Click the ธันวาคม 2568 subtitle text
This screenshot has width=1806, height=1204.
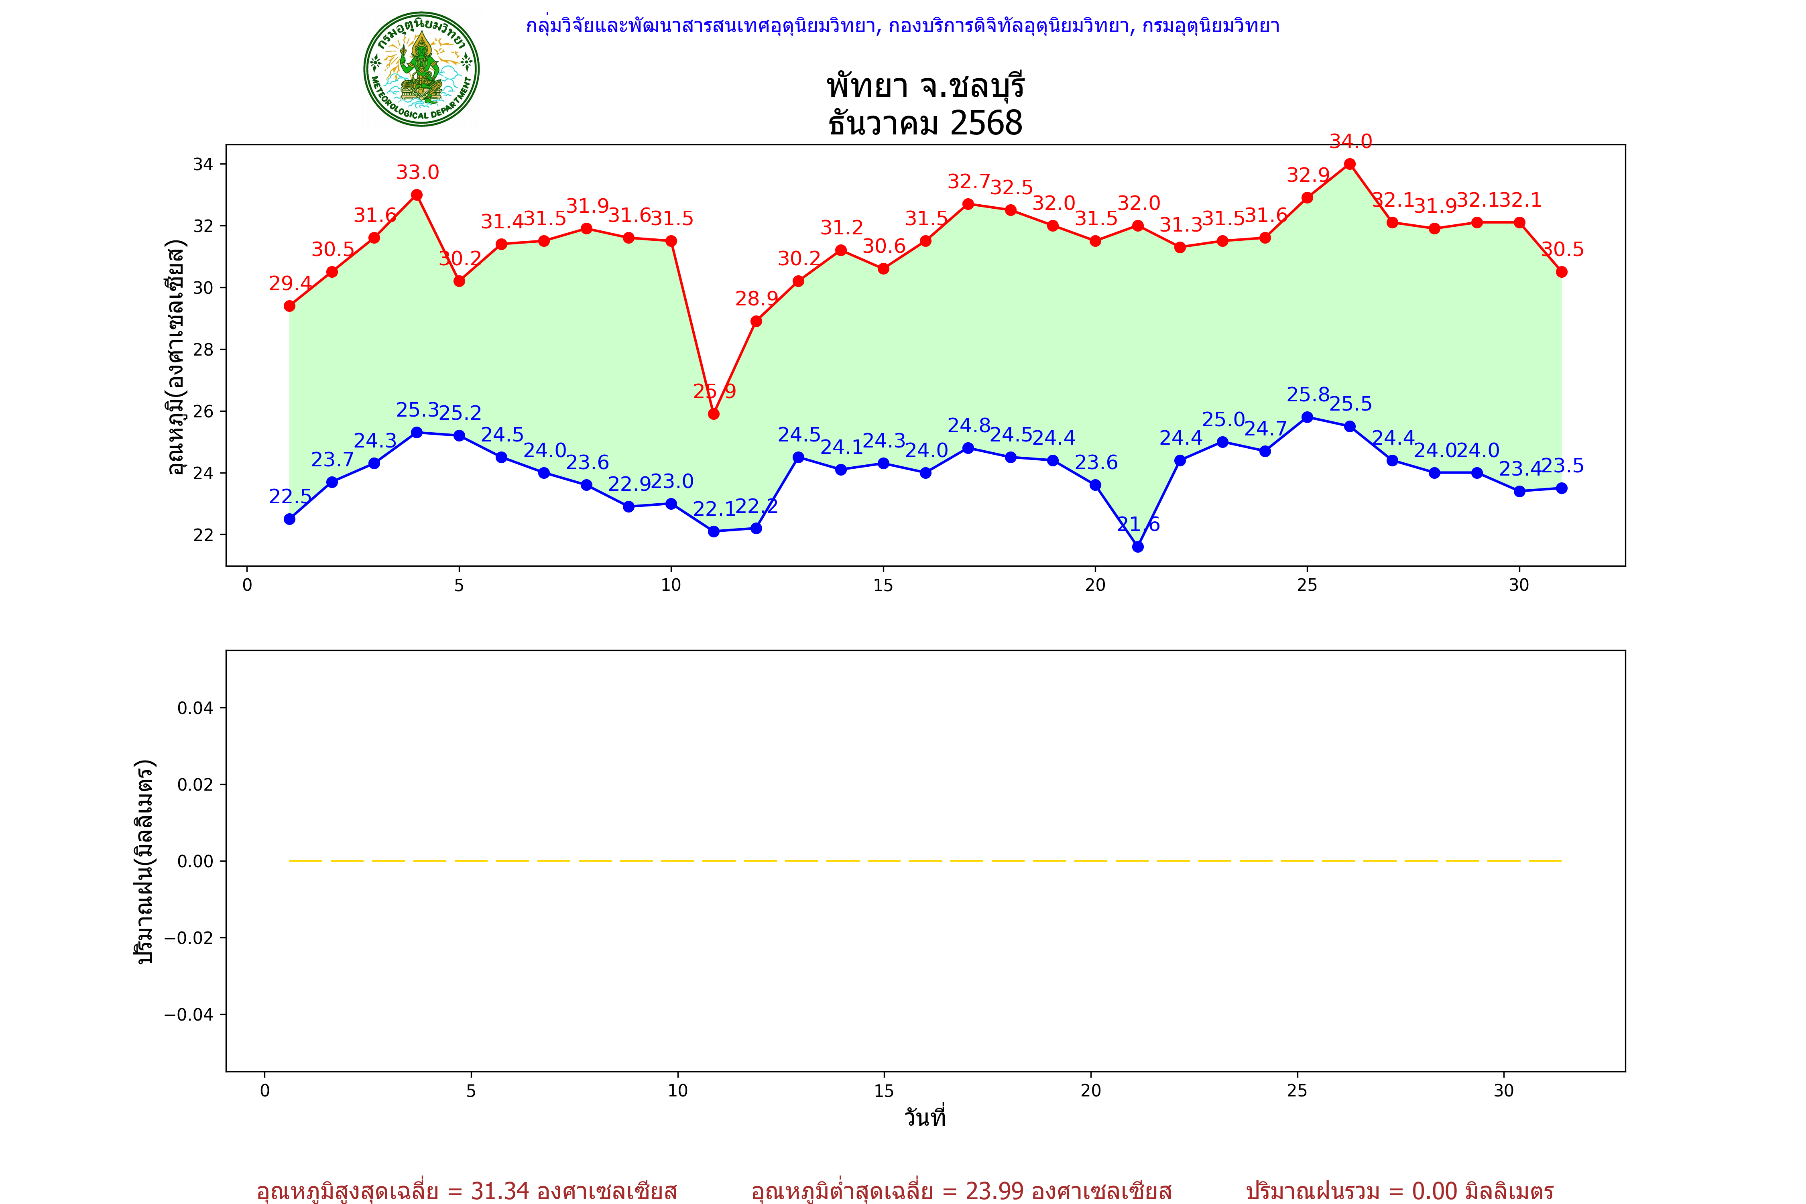[x=925, y=123]
